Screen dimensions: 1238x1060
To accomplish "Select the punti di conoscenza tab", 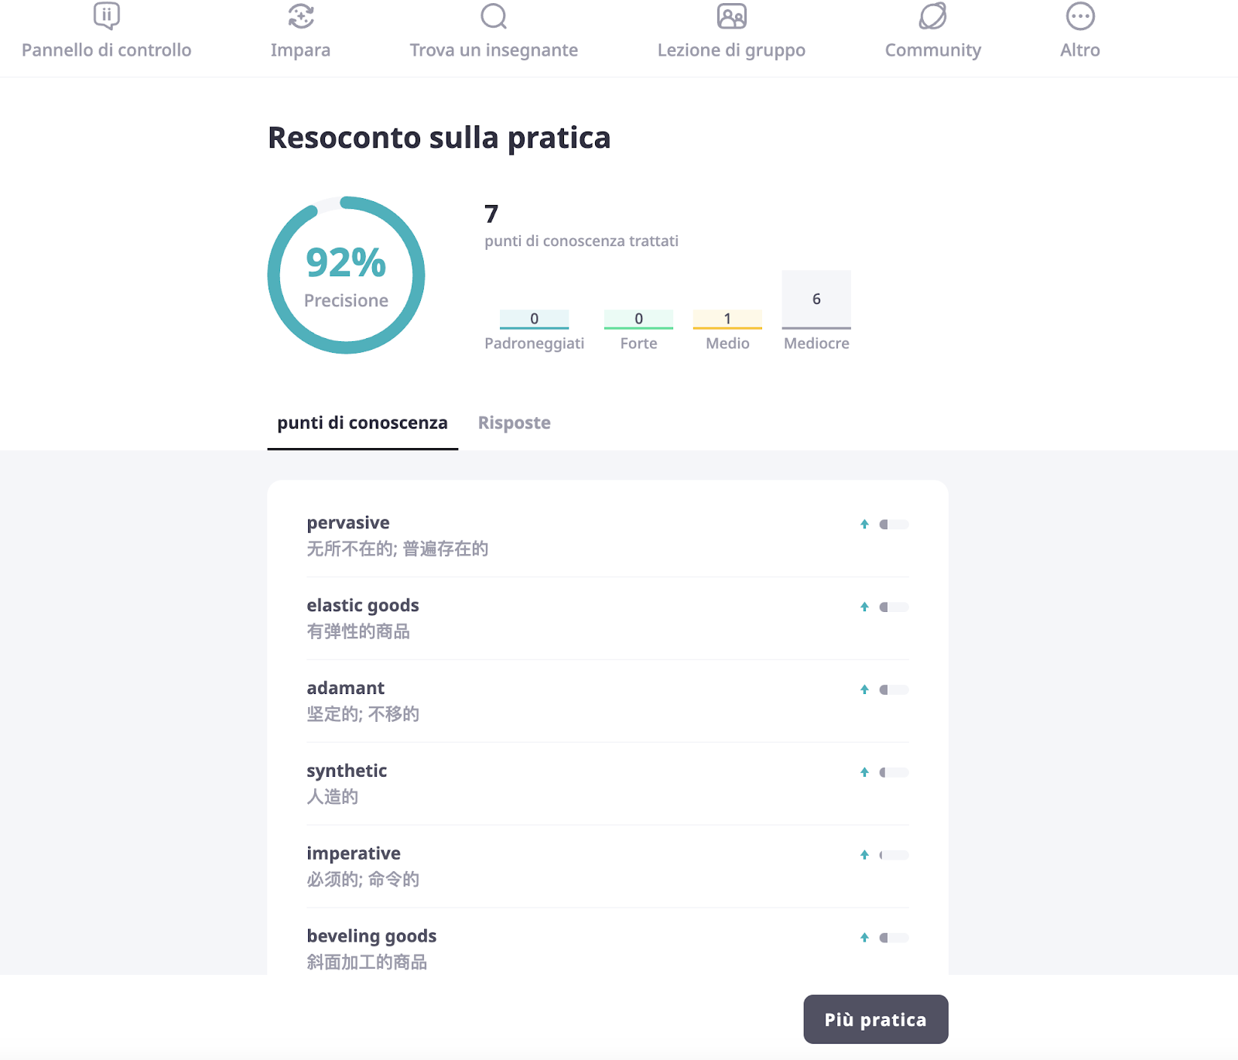I will [x=362, y=423].
